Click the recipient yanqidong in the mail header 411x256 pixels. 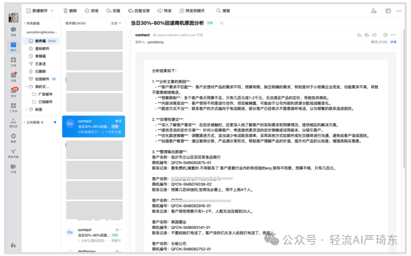[x=155, y=42]
